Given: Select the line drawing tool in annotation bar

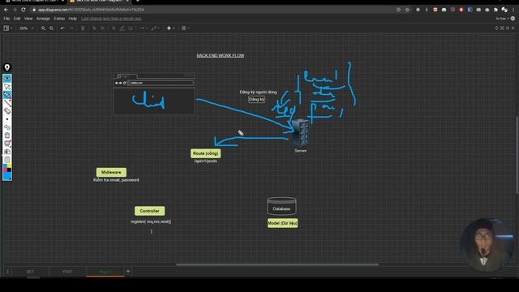Looking at the screenshot, I should coord(7,103).
